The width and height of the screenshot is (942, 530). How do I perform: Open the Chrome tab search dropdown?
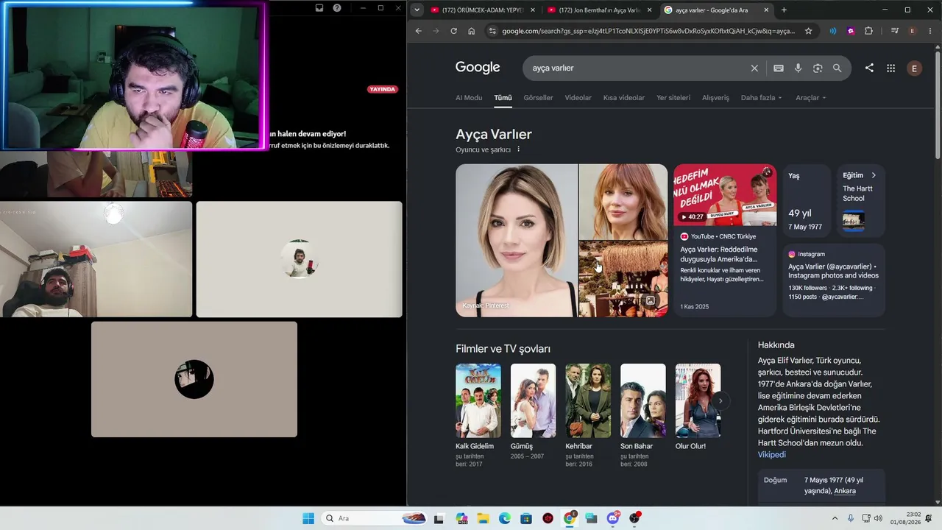(417, 10)
